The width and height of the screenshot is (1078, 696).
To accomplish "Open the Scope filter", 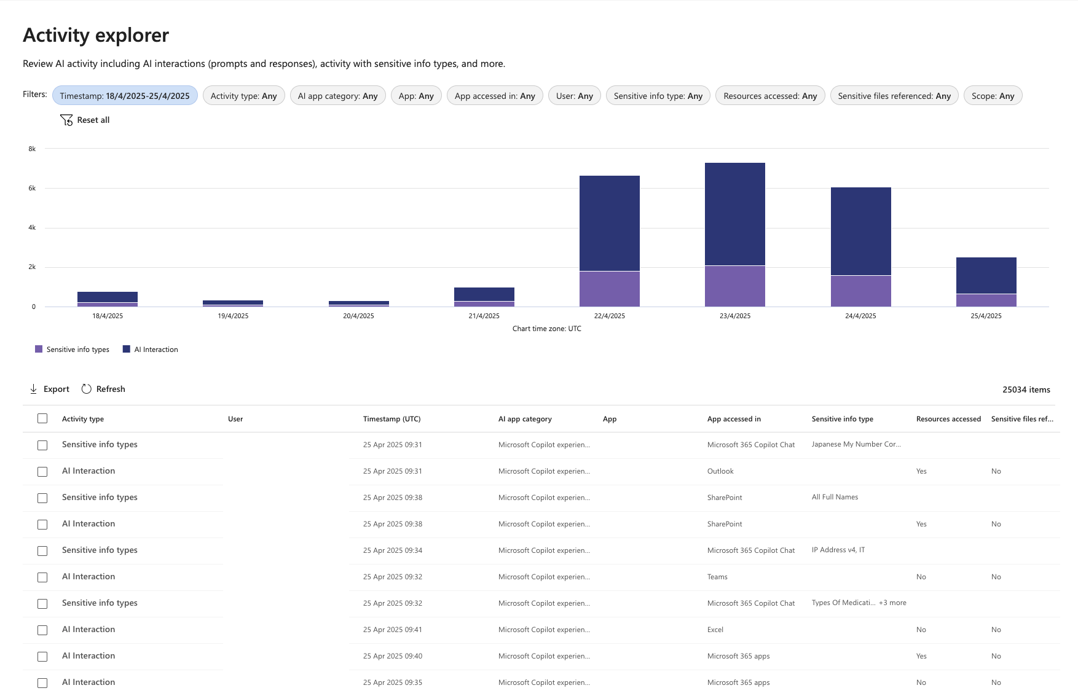I will point(993,96).
